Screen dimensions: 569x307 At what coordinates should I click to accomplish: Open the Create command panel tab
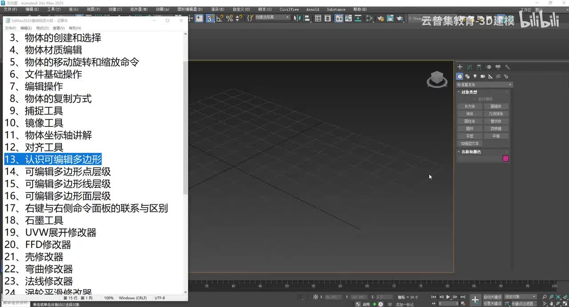pos(460,67)
